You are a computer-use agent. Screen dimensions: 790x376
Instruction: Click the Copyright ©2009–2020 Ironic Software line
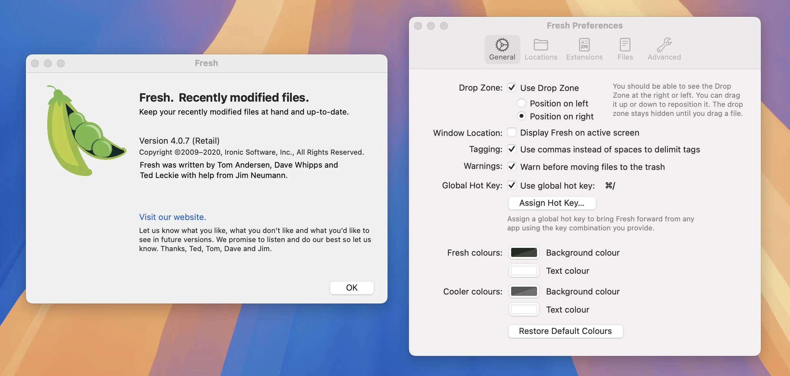251,152
